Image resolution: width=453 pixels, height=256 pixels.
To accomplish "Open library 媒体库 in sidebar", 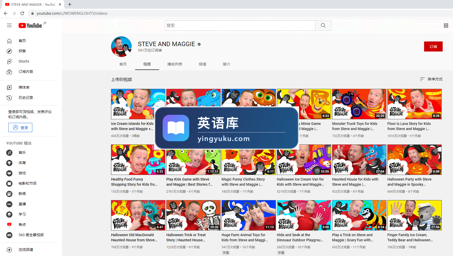I will click(24, 87).
